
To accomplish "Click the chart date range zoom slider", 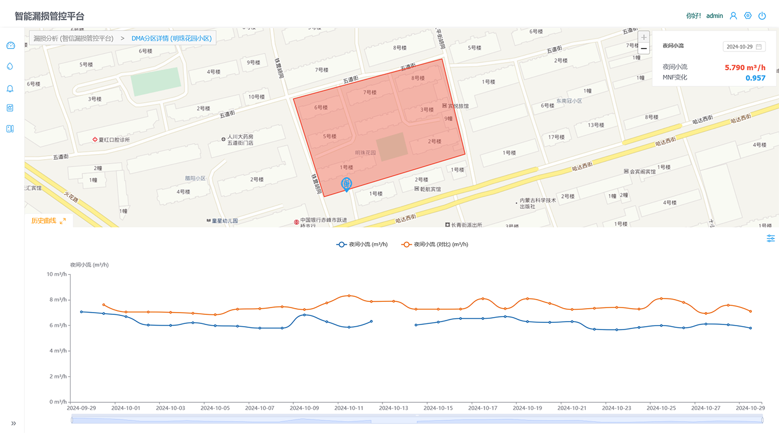I will pyautogui.click(x=417, y=420).
